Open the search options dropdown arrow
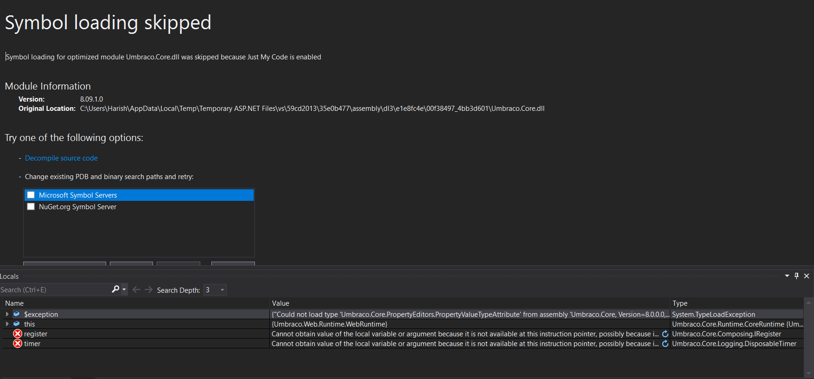This screenshot has height=379, width=814. [x=124, y=289]
